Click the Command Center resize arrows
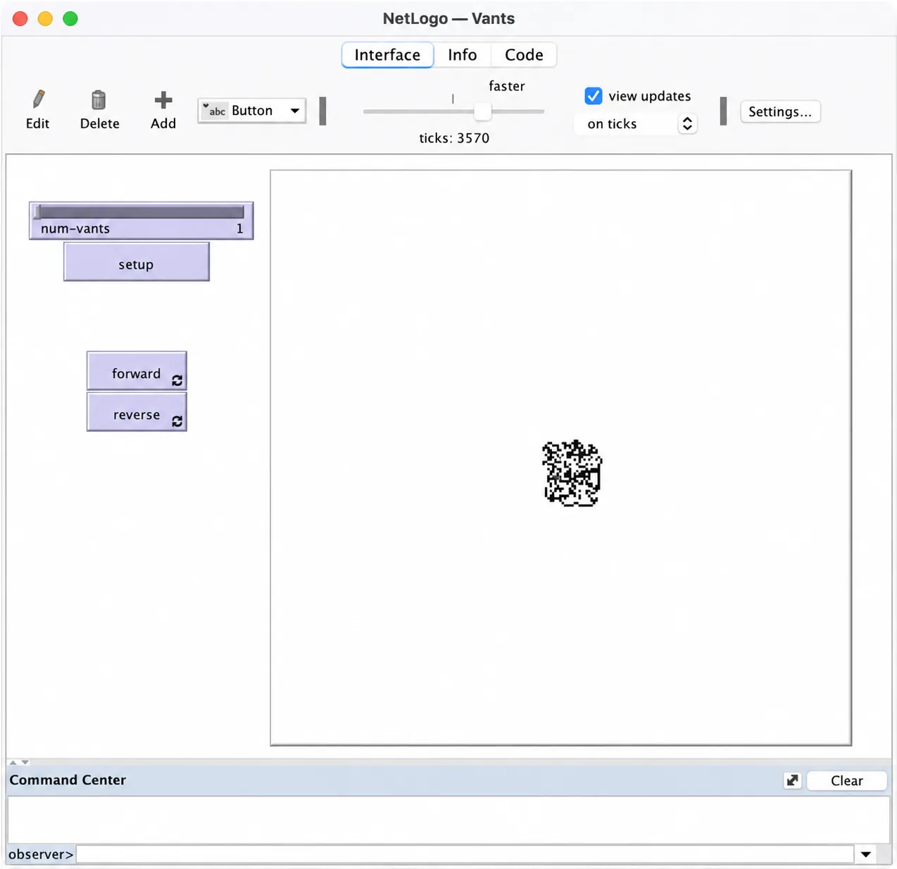The image size is (897, 869). point(19,762)
